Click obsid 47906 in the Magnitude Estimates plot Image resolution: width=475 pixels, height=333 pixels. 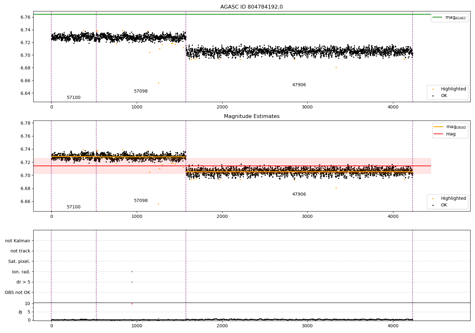(x=299, y=194)
